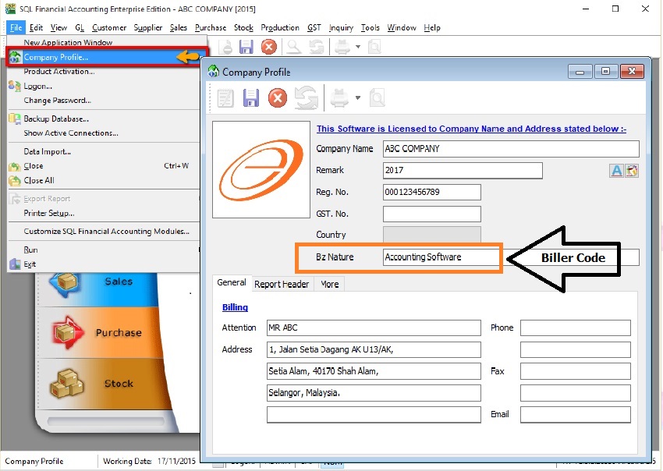
Task: Click the Phone input field
Action: [x=576, y=328]
